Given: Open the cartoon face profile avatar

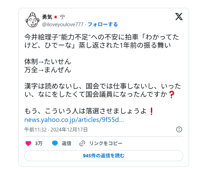Looking at the screenshot, I should (x=32, y=20).
